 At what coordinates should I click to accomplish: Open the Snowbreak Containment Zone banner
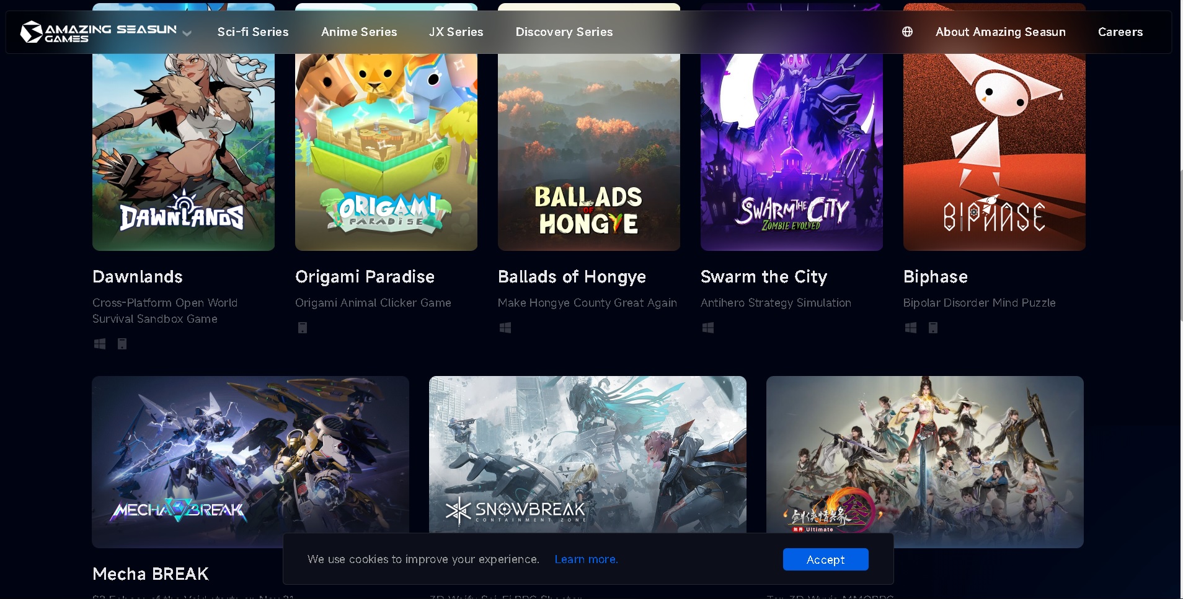[588, 455]
